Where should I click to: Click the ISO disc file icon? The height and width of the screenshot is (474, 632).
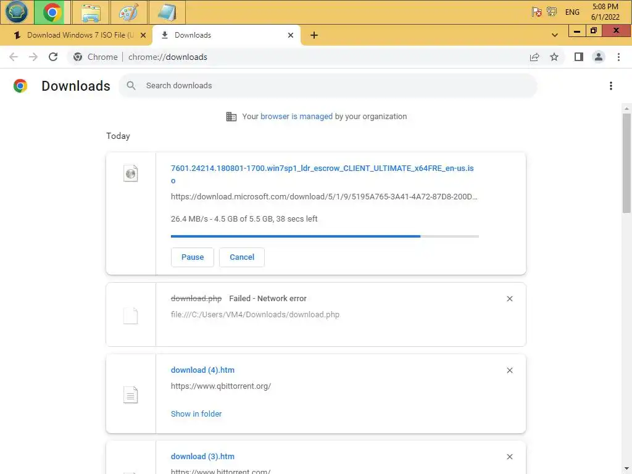[131, 173]
